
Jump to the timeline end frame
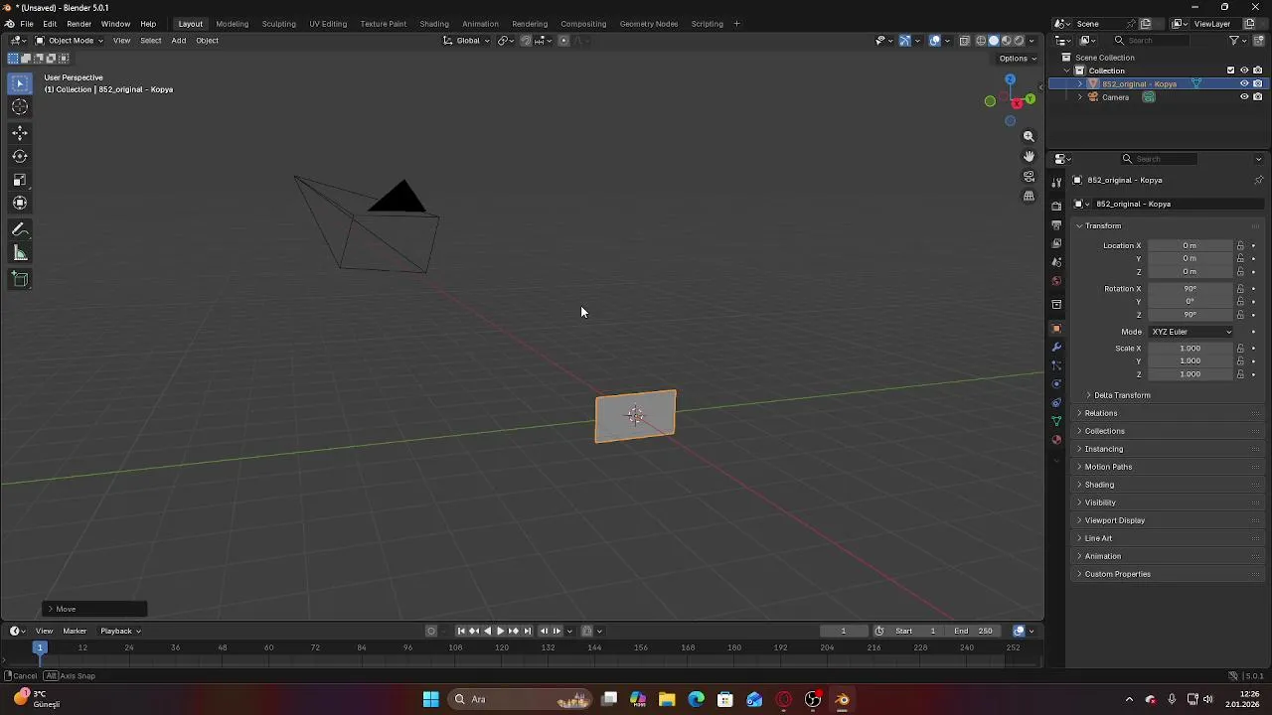click(x=528, y=631)
